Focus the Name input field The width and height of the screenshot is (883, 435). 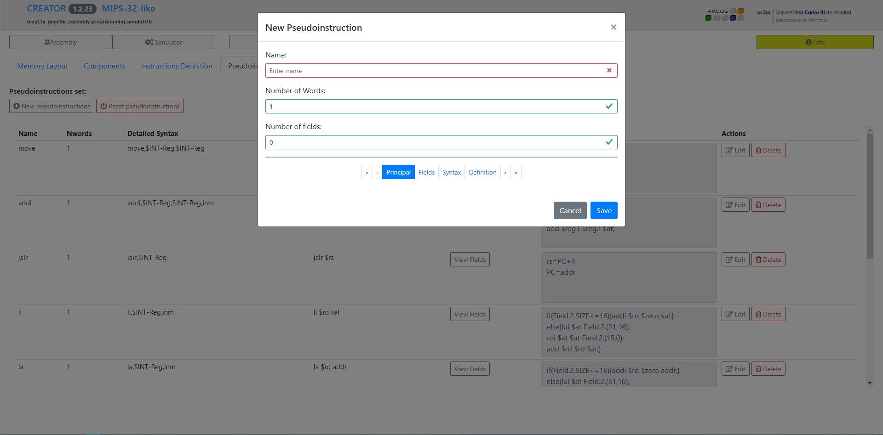click(435, 71)
